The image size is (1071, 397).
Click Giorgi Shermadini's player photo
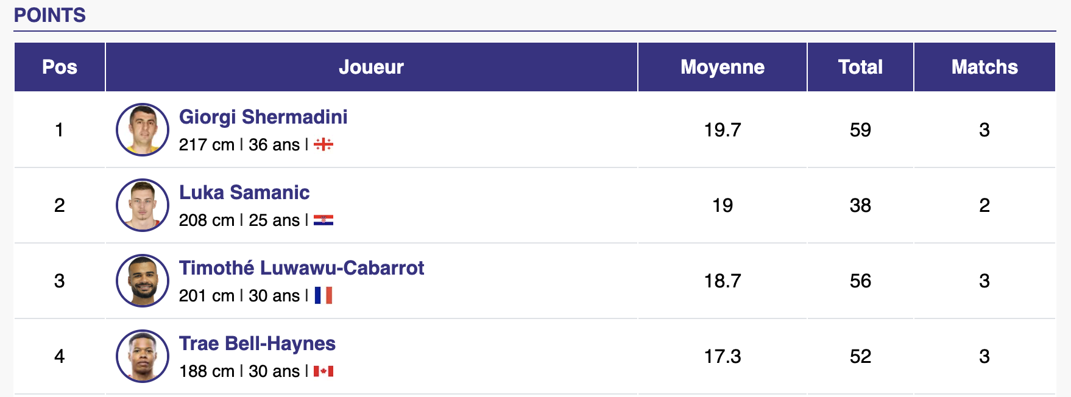tap(143, 130)
